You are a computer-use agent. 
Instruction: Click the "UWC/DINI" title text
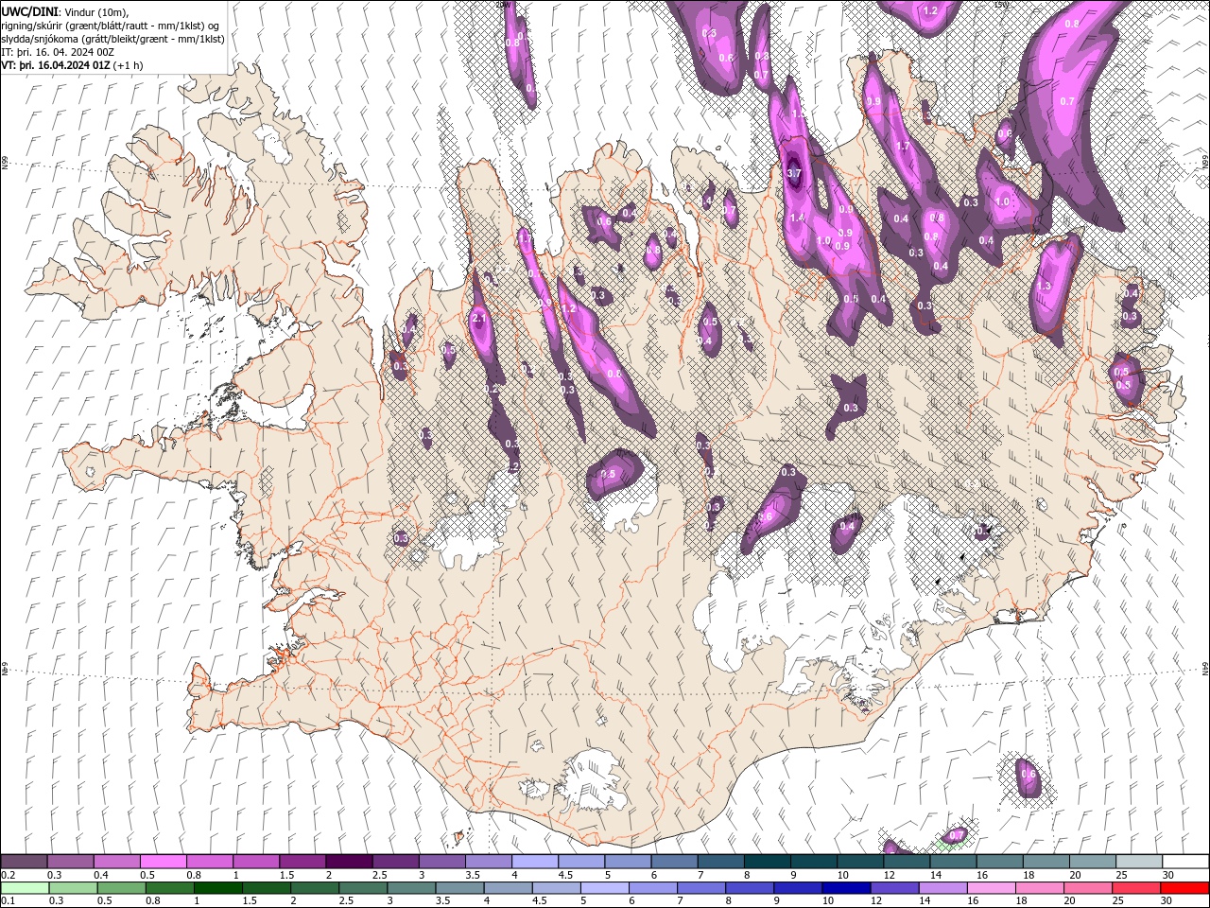point(31,11)
